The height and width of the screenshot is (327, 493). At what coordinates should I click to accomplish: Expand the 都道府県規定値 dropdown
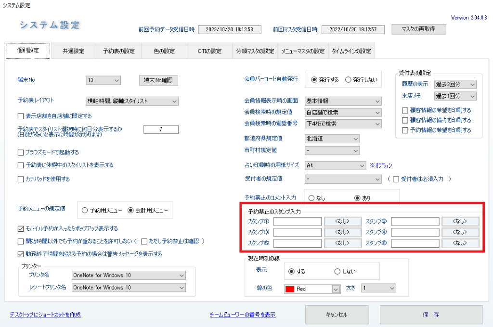pos(332,138)
